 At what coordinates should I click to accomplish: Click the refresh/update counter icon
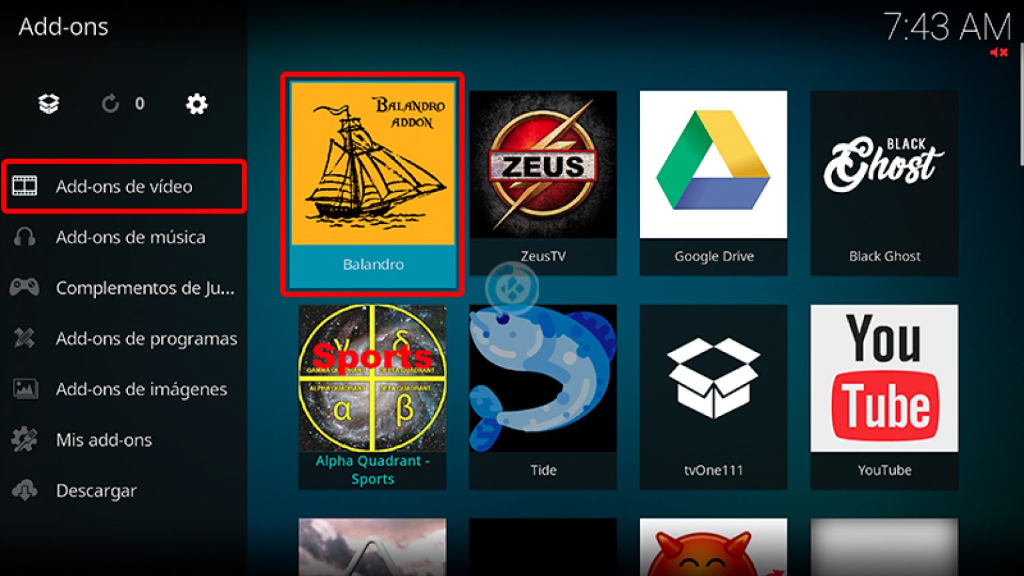[110, 104]
